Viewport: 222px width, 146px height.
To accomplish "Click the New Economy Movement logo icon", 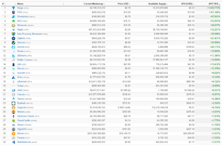I will click(x=13, y=34).
